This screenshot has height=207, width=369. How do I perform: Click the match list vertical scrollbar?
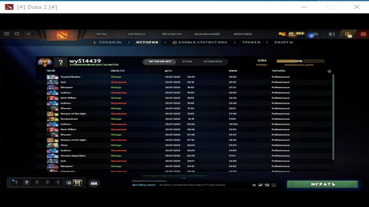[334, 117]
